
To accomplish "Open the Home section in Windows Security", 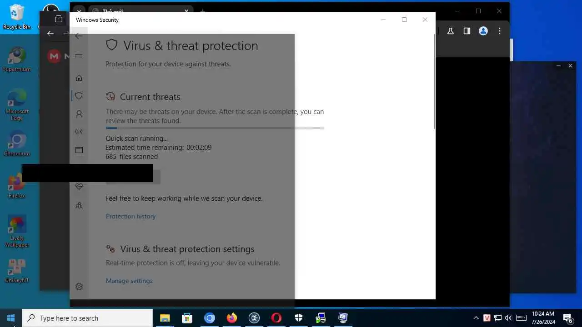I will 79,78.
